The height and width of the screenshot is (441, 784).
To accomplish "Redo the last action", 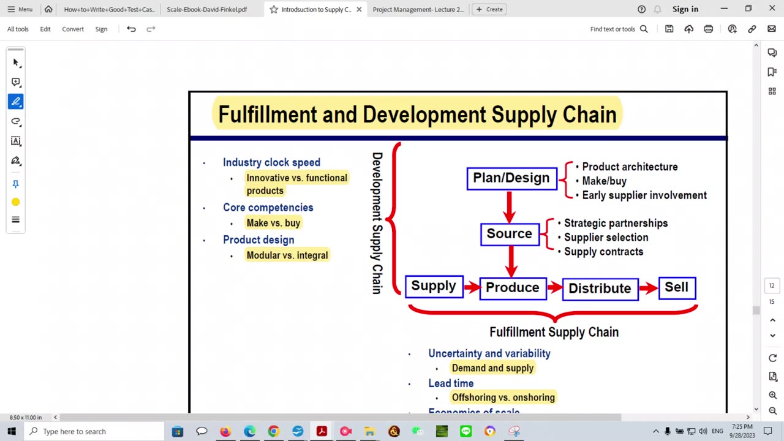I will [151, 29].
